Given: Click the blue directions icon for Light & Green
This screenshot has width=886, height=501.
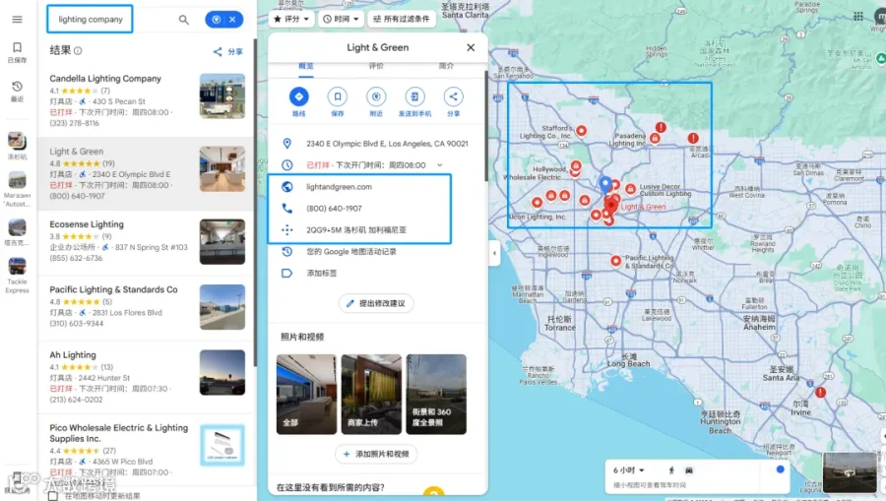Looking at the screenshot, I should pyautogui.click(x=298, y=96).
